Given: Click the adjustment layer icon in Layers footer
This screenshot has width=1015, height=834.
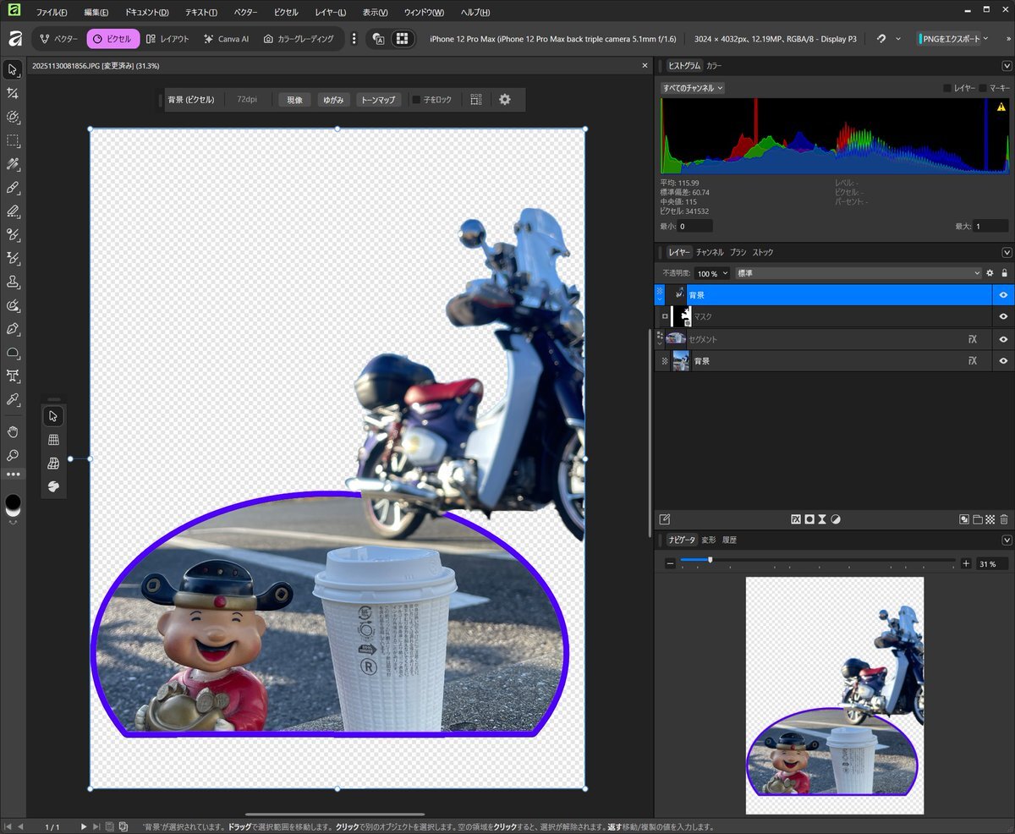Looking at the screenshot, I should tap(836, 519).
